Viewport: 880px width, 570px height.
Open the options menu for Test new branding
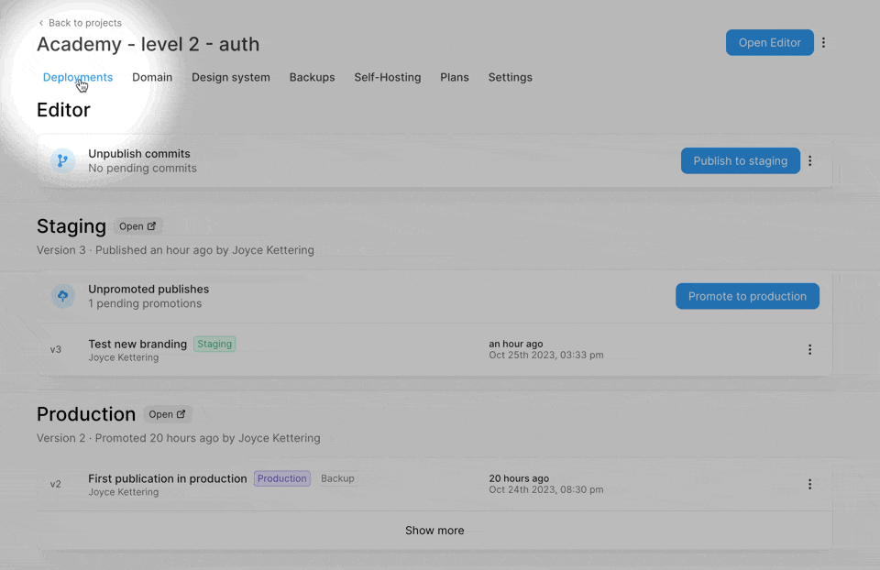809,350
